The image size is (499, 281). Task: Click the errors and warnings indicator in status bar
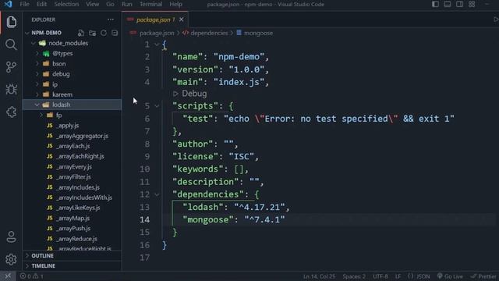pos(31,276)
